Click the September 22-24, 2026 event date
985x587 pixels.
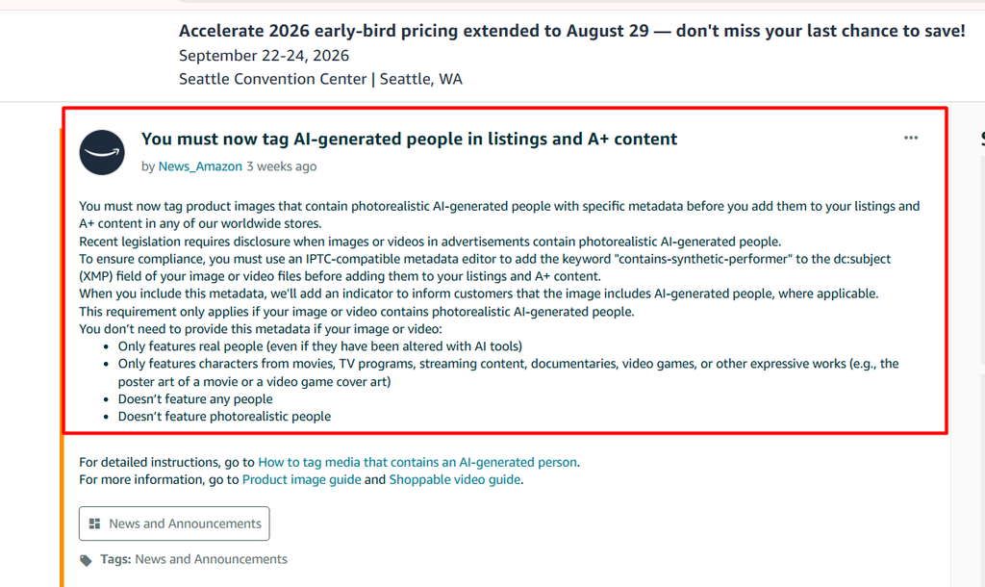coord(264,56)
